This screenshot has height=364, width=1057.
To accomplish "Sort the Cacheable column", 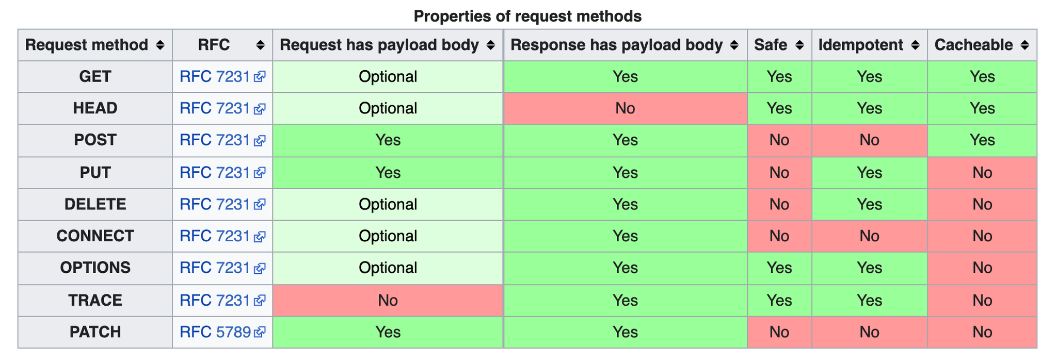I will coord(1024,45).
